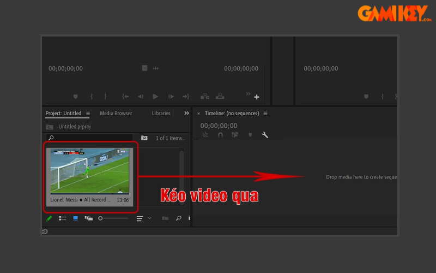Click the thumbnail zoom slider
The image size is (436, 273).
(113, 218)
